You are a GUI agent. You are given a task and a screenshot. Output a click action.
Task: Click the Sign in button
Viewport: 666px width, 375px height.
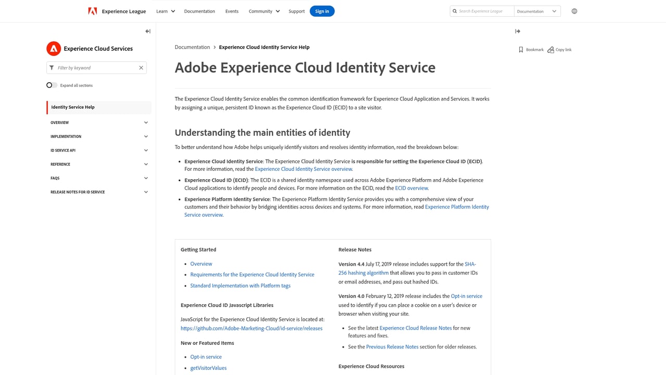322,11
